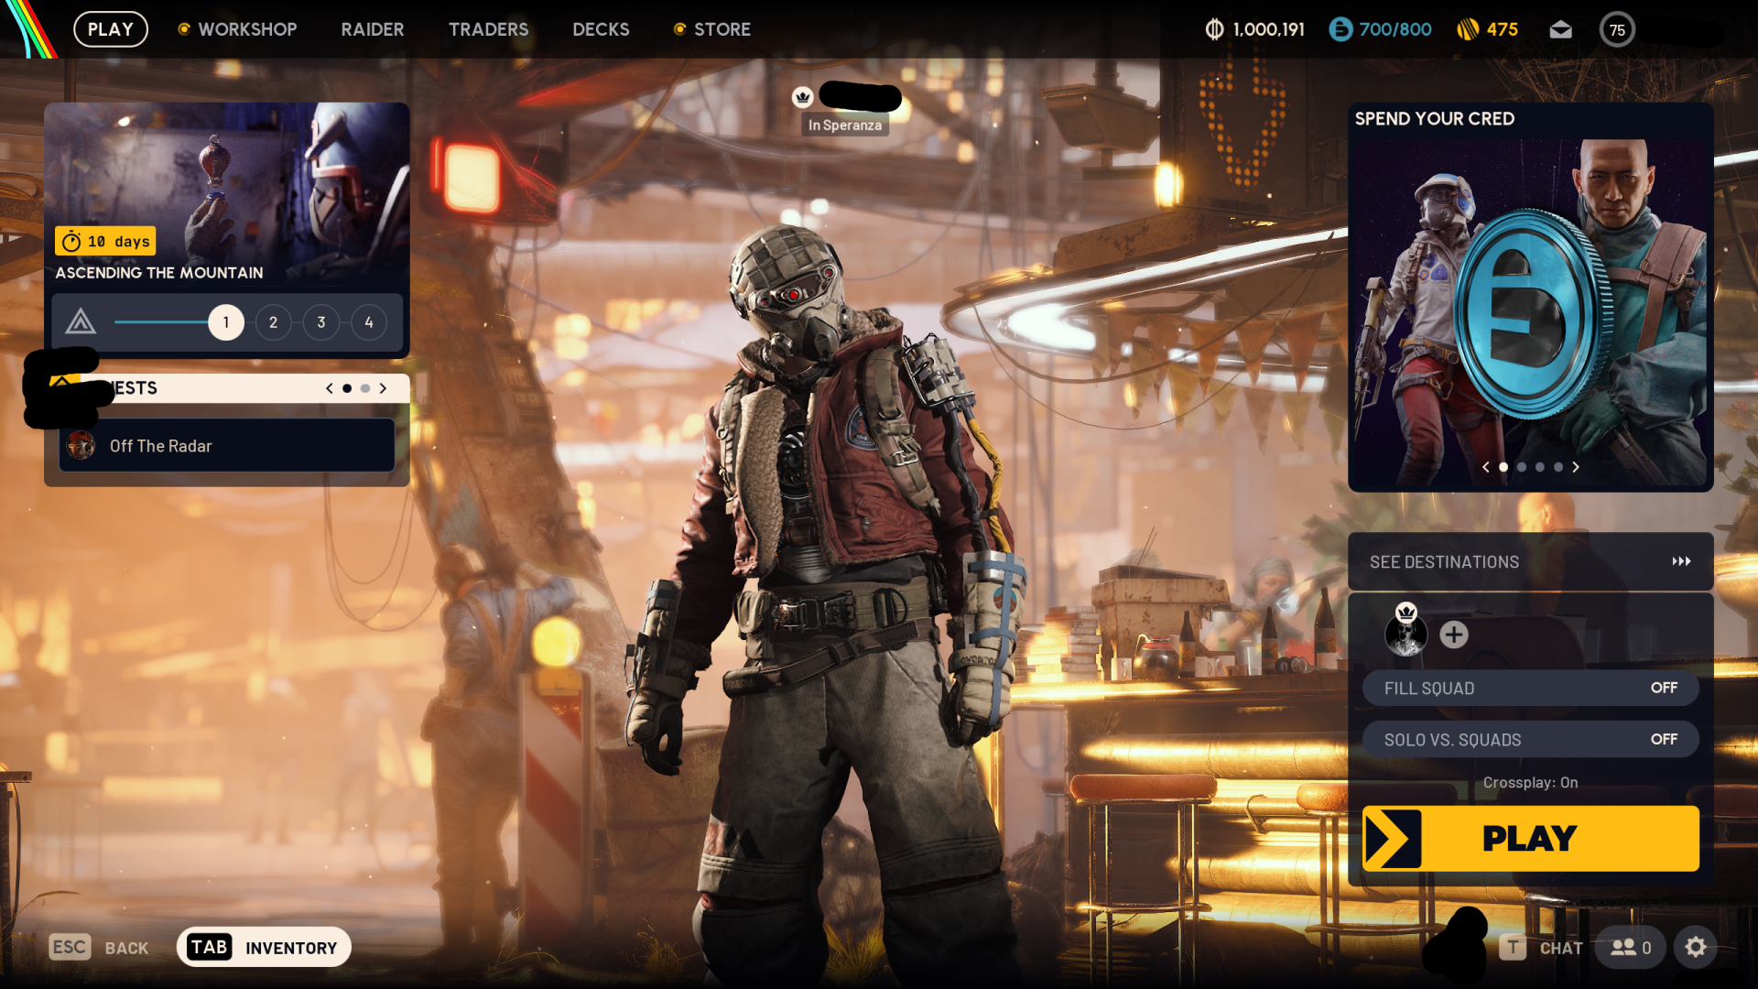Select stage 1 of the event track

[x=225, y=322]
